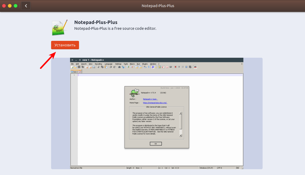305x175 pixels.
Task: Click the Print icon on the toolbar
Action: 93,67
